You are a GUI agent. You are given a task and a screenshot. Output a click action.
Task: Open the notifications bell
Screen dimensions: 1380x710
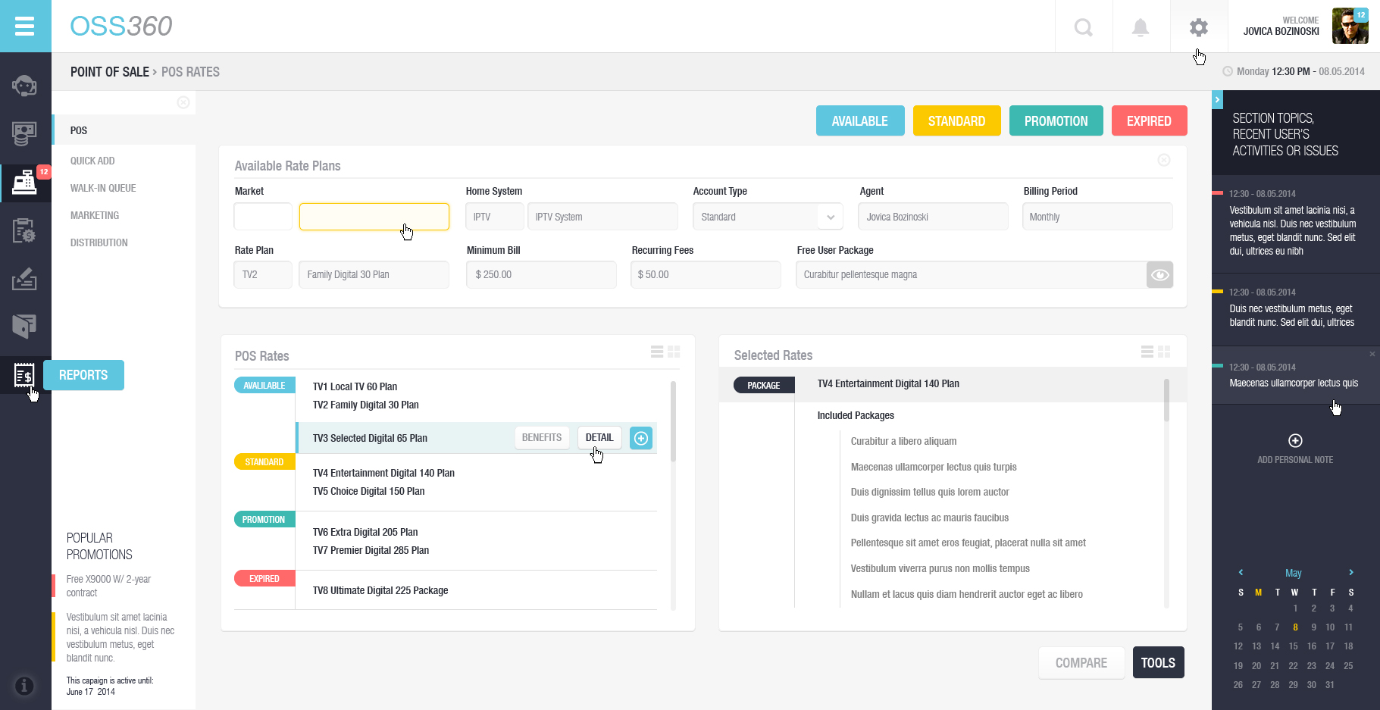click(x=1141, y=27)
